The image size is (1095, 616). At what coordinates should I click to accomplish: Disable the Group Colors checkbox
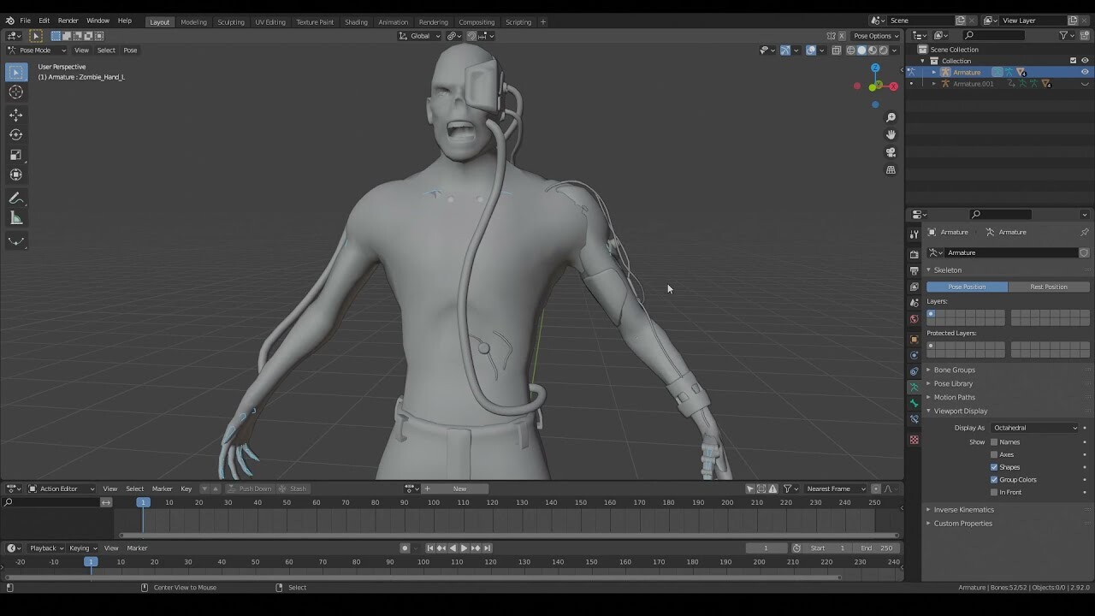994,479
